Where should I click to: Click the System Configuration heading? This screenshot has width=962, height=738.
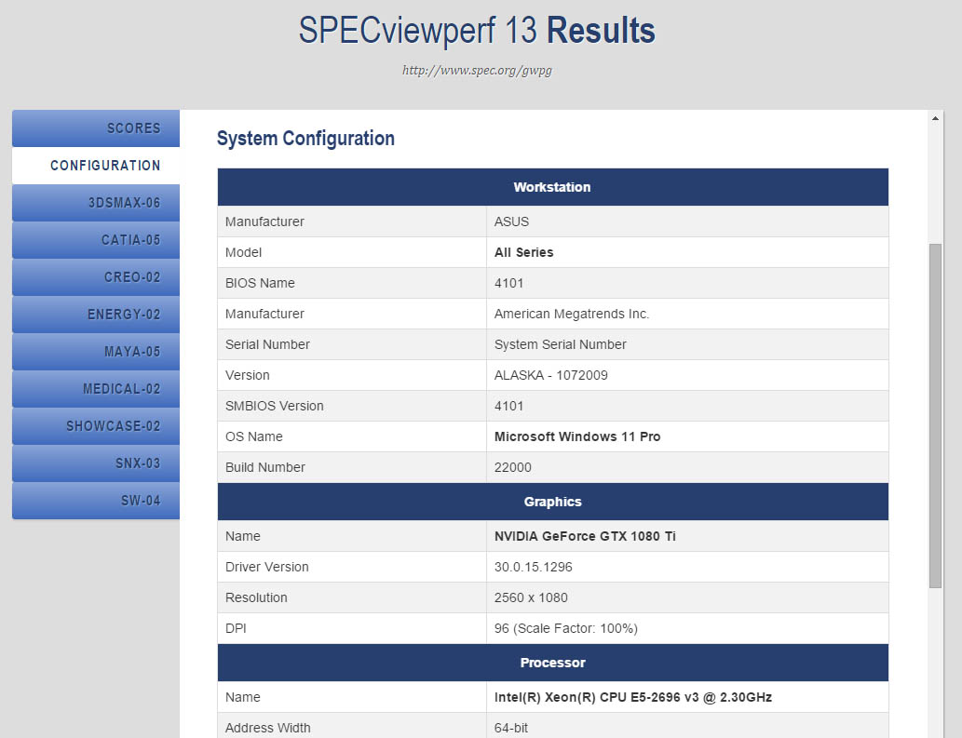[x=305, y=139]
